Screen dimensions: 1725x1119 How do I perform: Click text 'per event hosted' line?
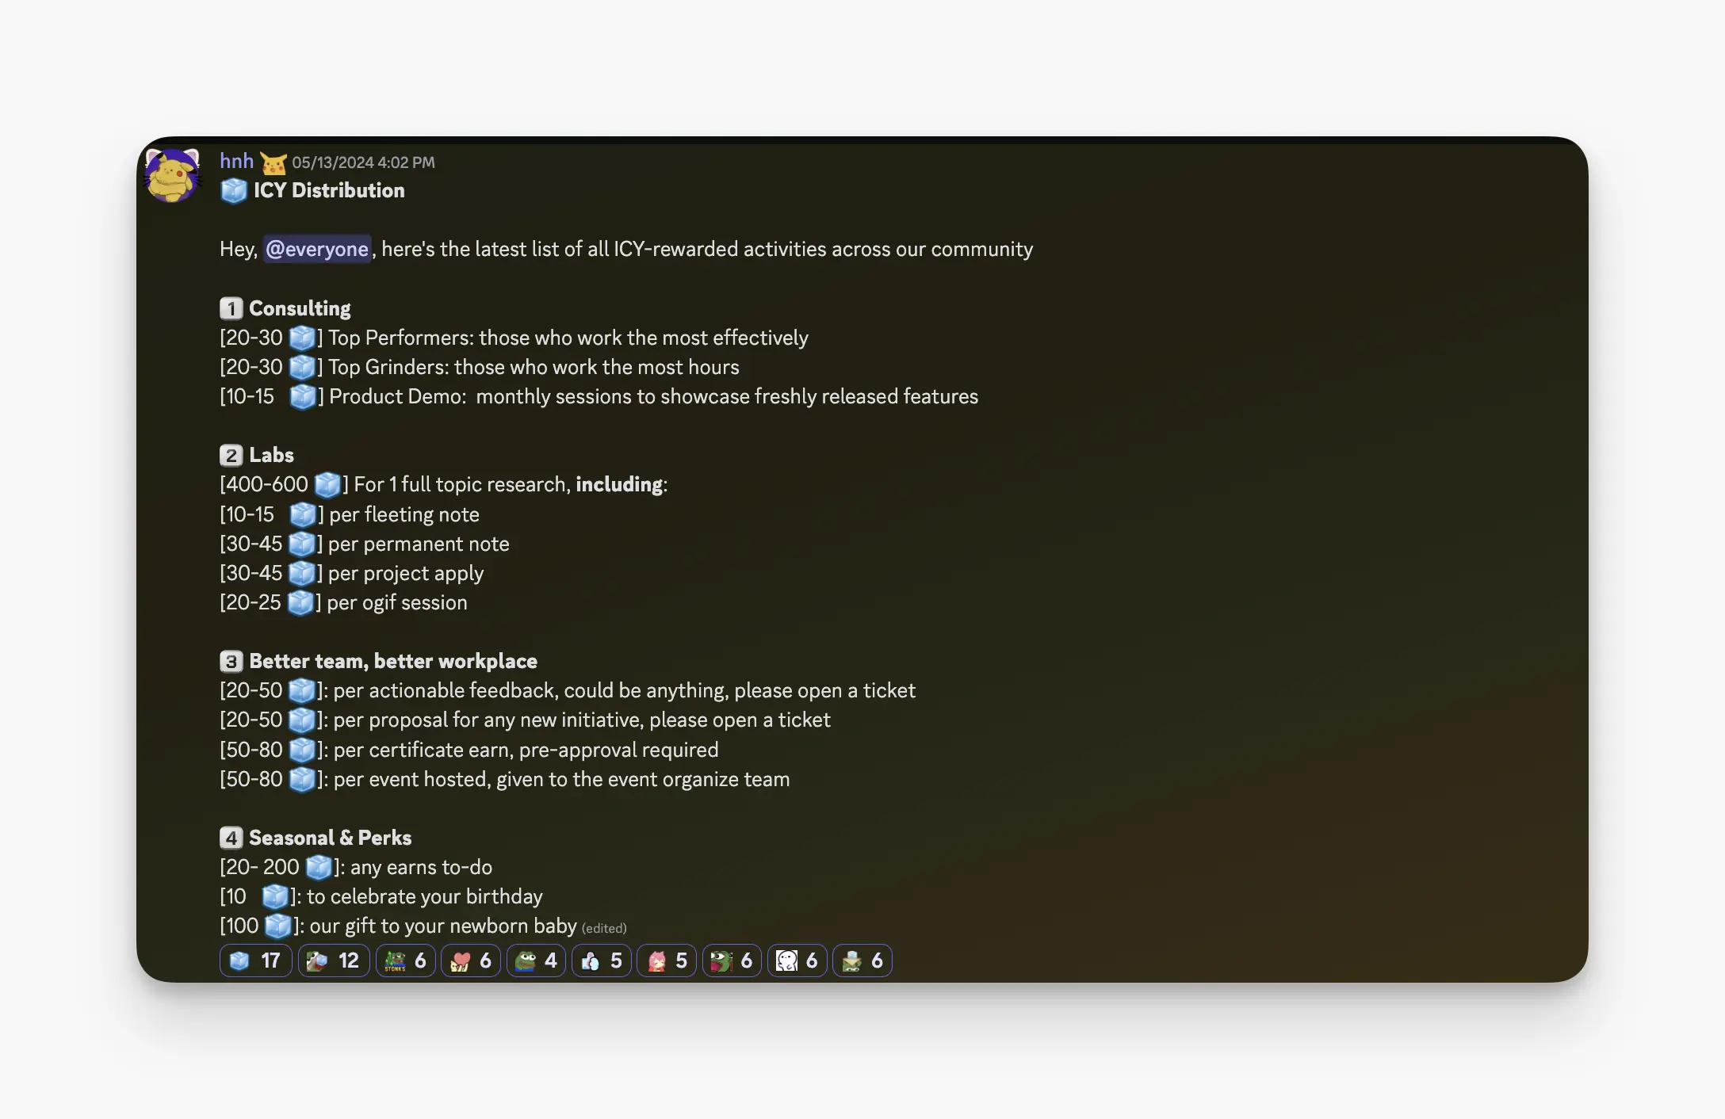click(562, 780)
